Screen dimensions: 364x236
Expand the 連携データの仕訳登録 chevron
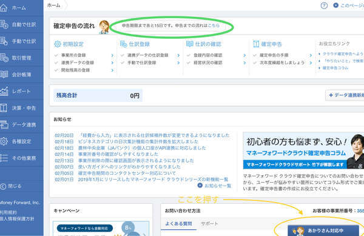click(x=178, y=55)
